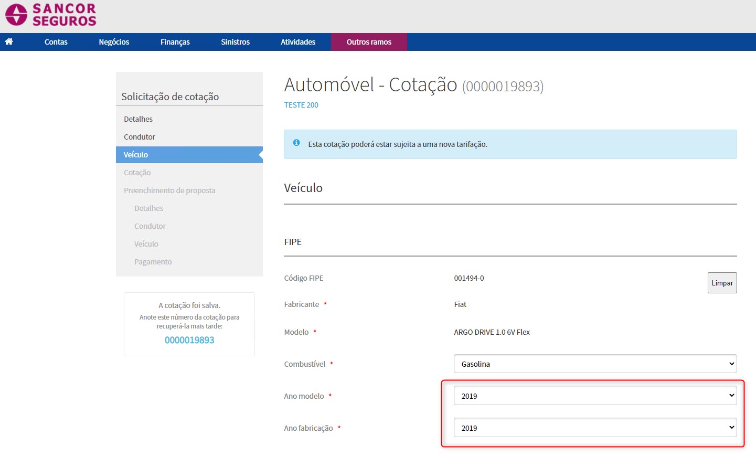Click the Sancor Seguros logo

tap(51, 15)
